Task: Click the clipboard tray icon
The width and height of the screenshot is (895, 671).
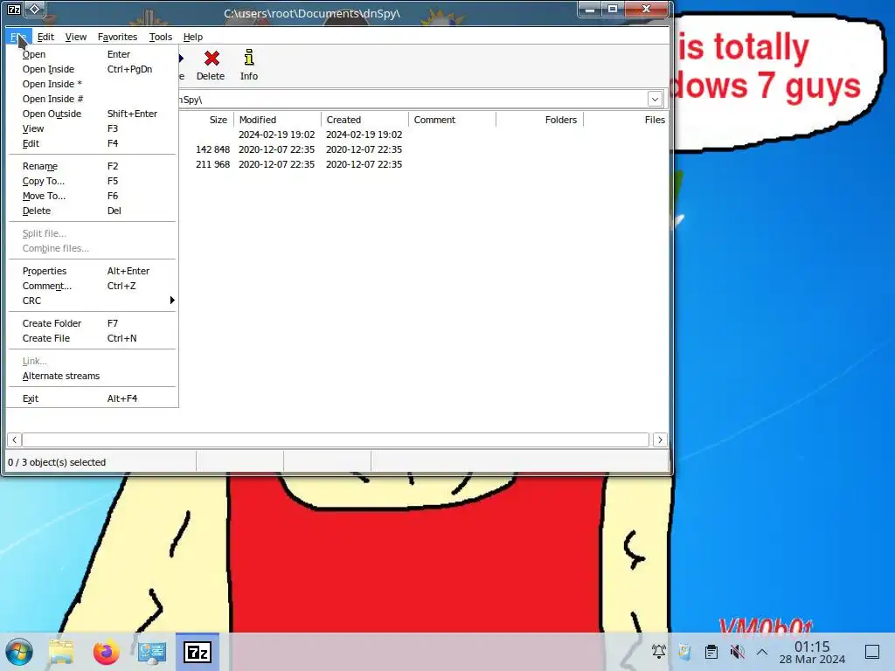Action: pos(711,652)
